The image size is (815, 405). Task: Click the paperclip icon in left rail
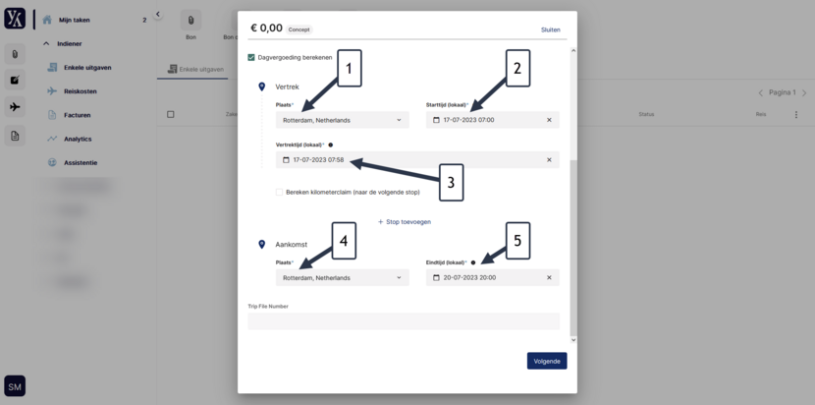15,54
